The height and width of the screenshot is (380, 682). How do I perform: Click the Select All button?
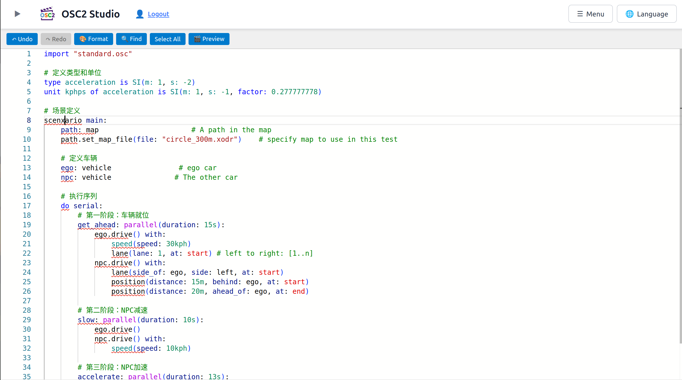point(168,39)
